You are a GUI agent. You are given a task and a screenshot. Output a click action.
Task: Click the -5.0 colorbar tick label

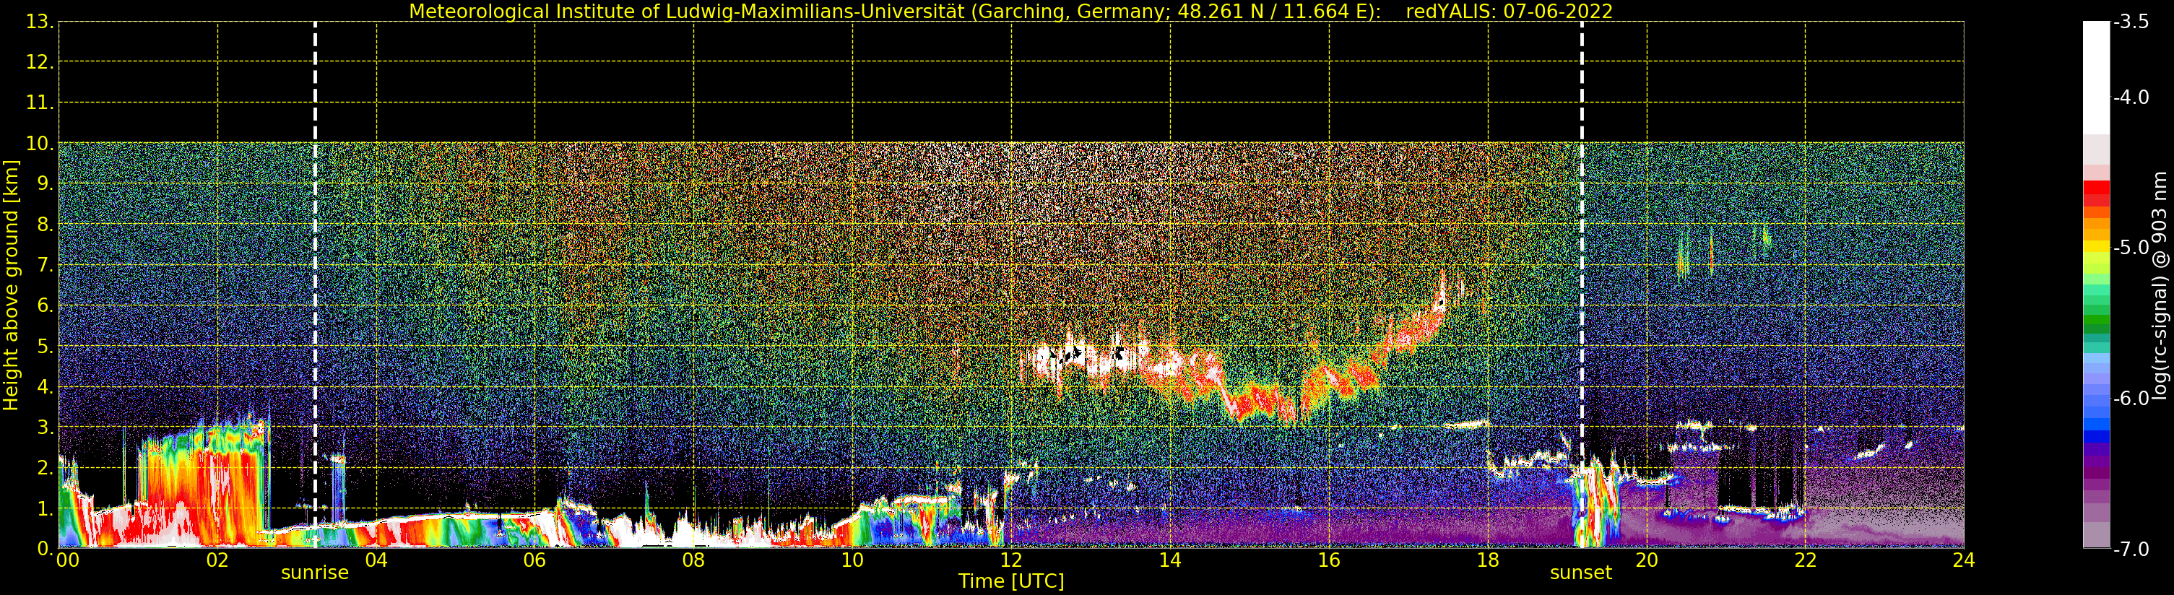point(2131,248)
